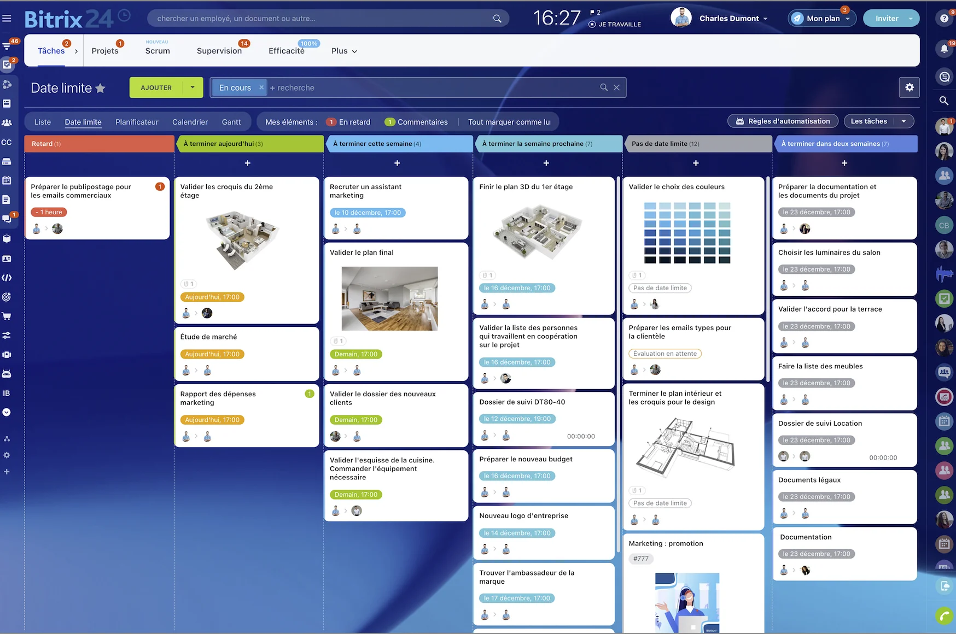The width and height of the screenshot is (956, 634).
Task: Open the hamburger main menu icon
Action: tap(7, 19)
